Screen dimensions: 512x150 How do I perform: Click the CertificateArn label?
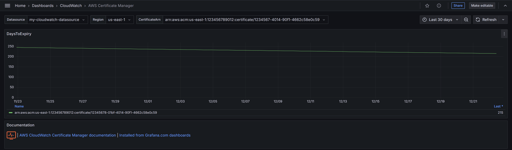click(x=150, y=20)
